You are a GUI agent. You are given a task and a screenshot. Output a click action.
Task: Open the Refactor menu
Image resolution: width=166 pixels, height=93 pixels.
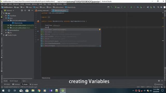(x=34, y=4)
